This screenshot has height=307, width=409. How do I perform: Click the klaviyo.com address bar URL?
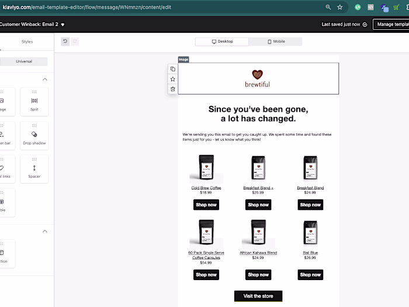tap(86, 7)
